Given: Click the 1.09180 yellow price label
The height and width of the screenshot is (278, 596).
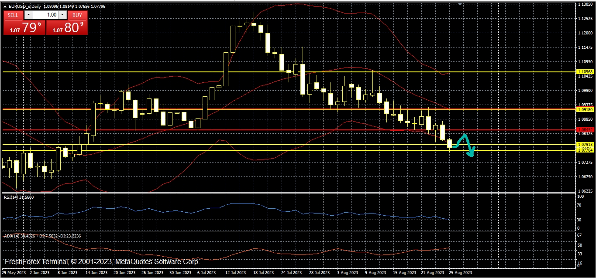Looking at the screenshot, I should point(585,109).
